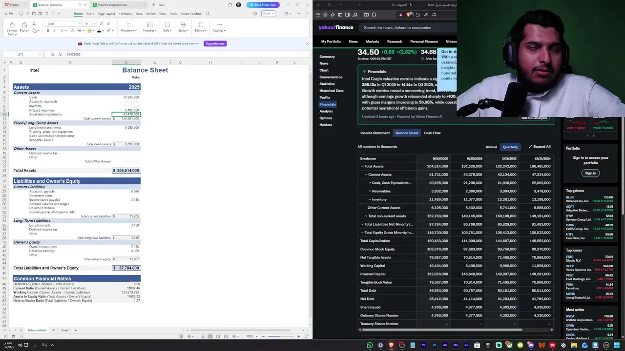
Task: Collapse the Total Assets row
Action: 362,166
